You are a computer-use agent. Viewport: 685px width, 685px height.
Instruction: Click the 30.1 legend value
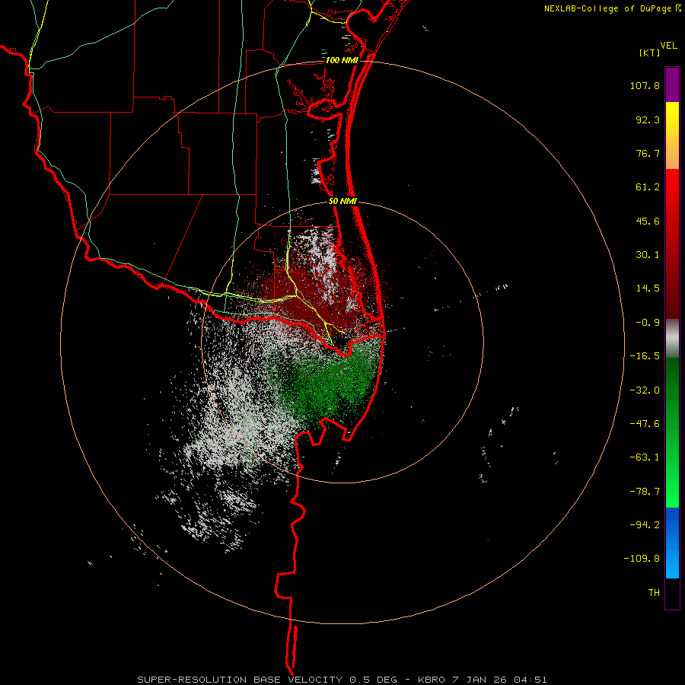click(648, 255)
